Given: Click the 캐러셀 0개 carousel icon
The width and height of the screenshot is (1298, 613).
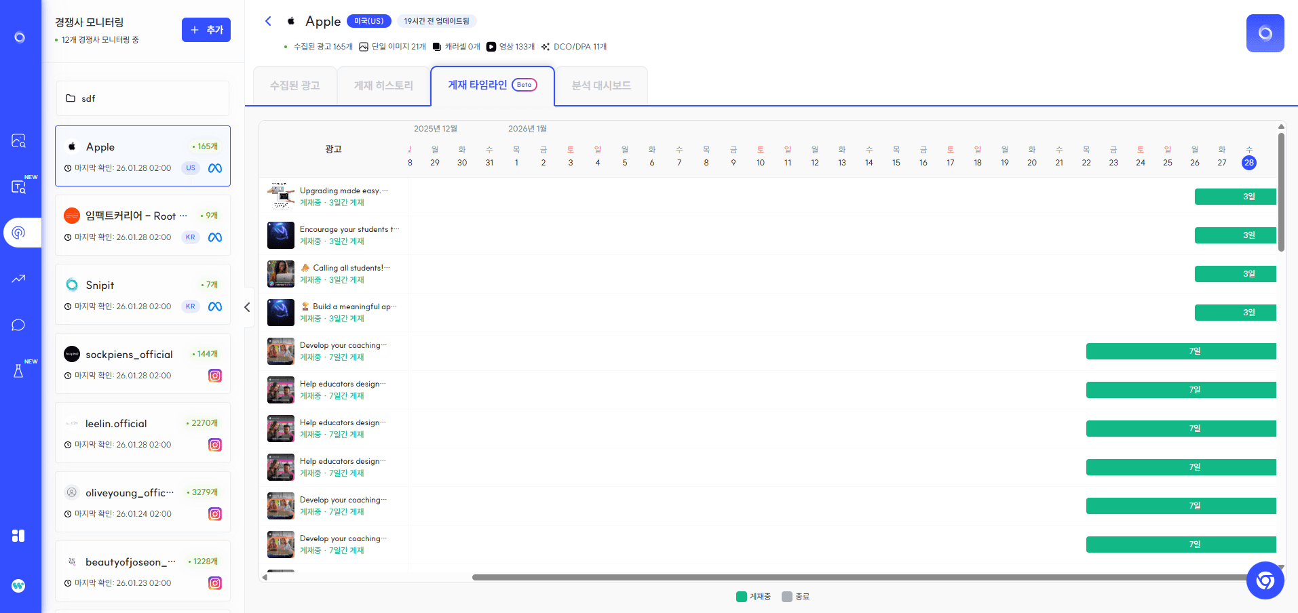Looking at the screenshot, I should [x=437, y=47].
